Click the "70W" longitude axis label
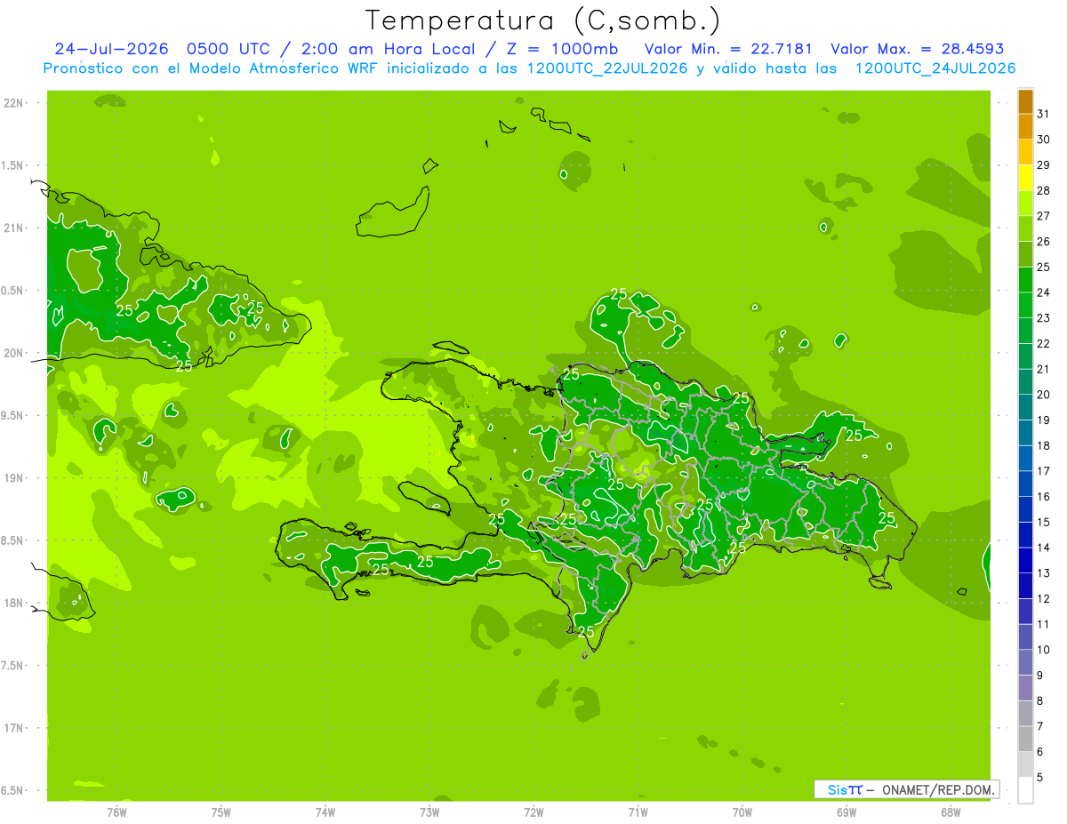This screenshot has height=824, width=1067. [742, 812]
